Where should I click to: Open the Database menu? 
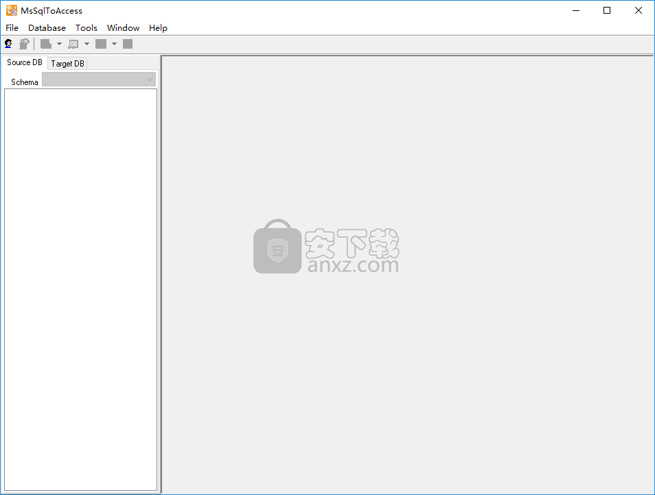pos(47,28)
